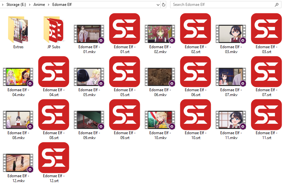Select Edomae Elf - 01.mkv video thumbnail
284x186 pixels.
click(89, 34)
